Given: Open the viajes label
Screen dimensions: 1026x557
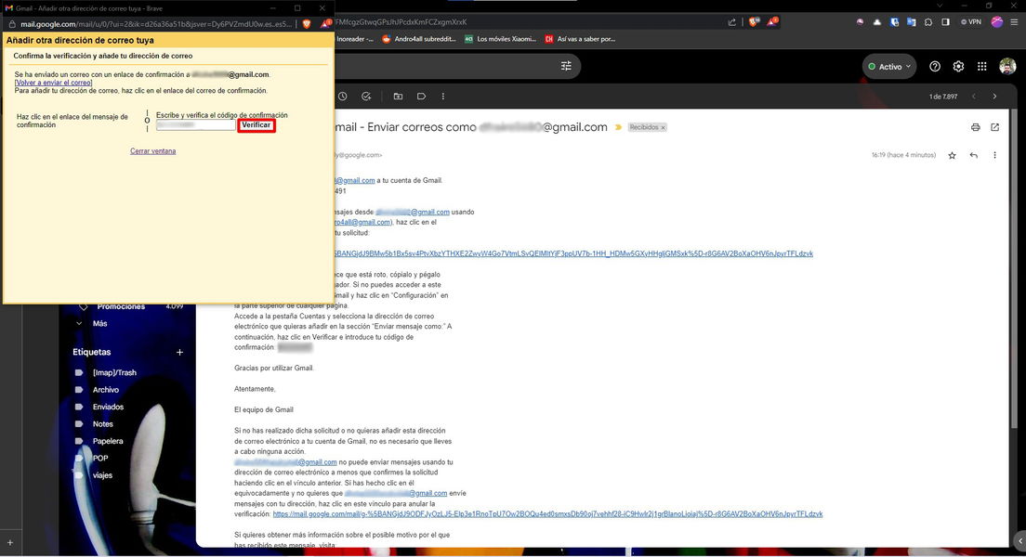Looking at the screenshot, I should [x=102, y=475].
